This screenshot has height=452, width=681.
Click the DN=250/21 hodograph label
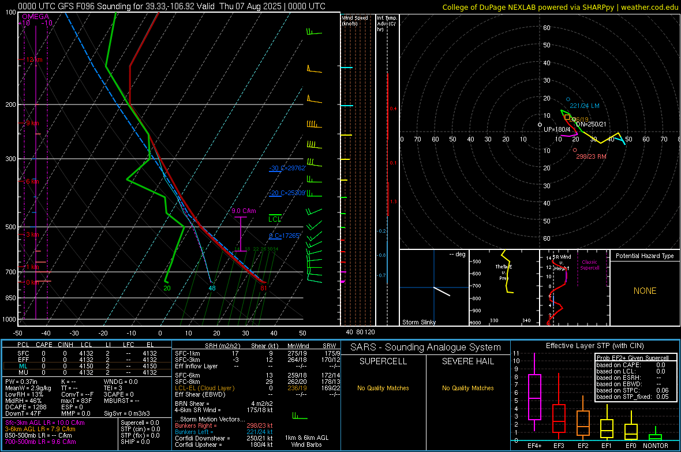pyautogui.click(x=590, y=124)
